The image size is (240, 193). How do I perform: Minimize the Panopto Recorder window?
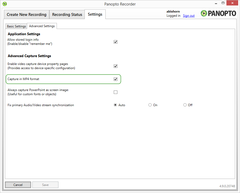point(216,3)
